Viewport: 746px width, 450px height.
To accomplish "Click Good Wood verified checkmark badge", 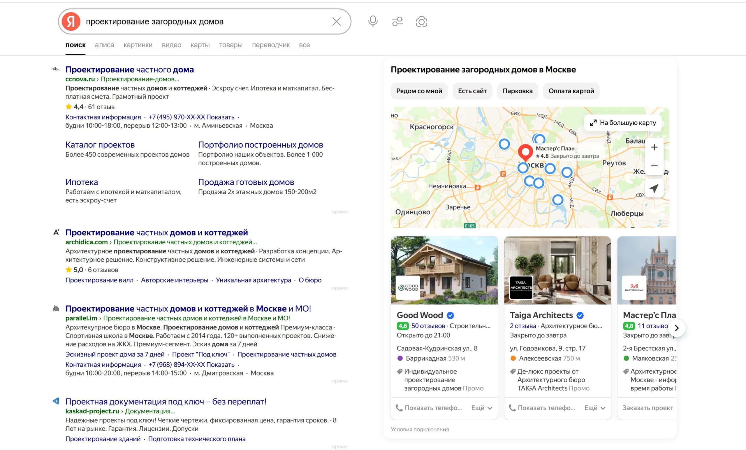I will coord(451,315).
